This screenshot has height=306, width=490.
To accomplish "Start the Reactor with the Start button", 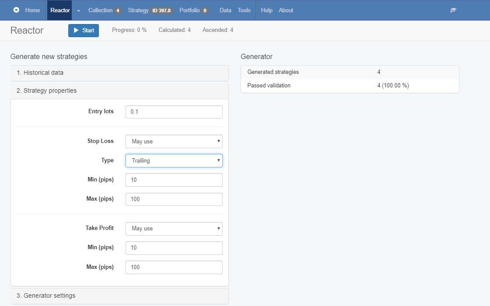I will [84, 30].
